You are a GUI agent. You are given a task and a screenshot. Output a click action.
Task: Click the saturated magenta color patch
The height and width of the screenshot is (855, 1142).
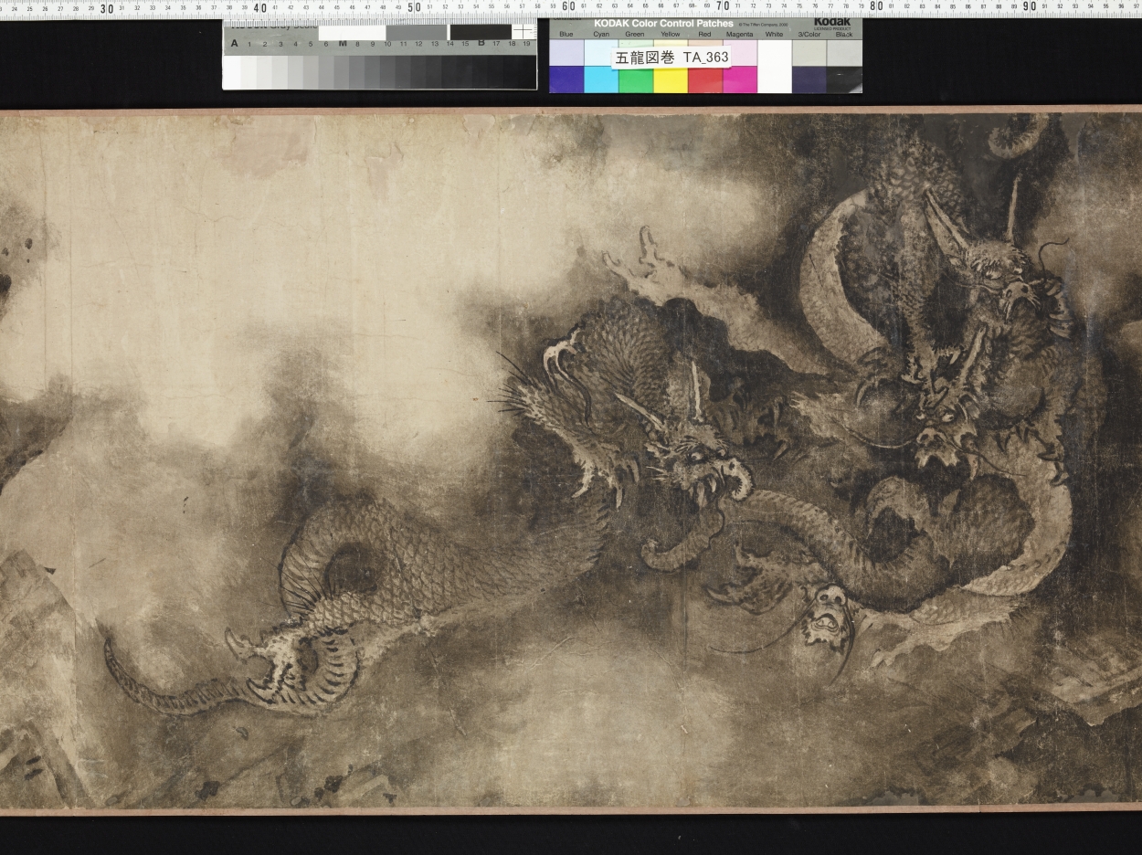(x=740, y=79)
